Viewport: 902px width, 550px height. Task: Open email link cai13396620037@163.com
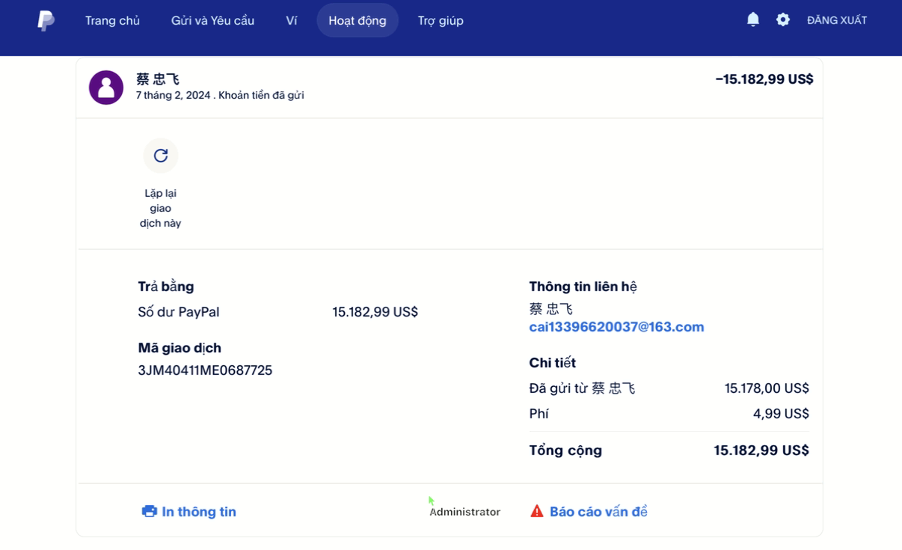616,327
